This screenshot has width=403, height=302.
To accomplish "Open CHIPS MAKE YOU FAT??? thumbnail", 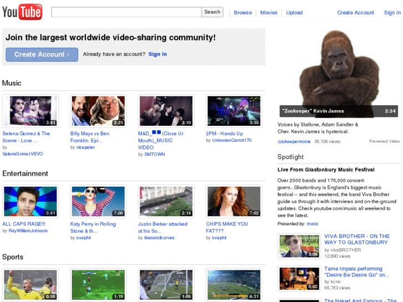I will pos(233,201).
